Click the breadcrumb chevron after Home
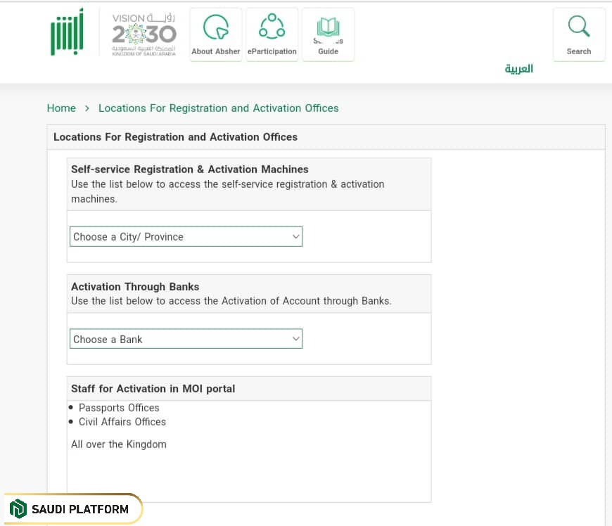 [87, 108]
